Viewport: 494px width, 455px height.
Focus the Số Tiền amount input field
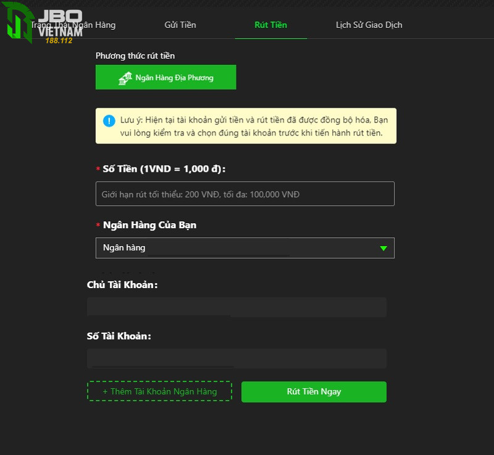tap(245, 193)
